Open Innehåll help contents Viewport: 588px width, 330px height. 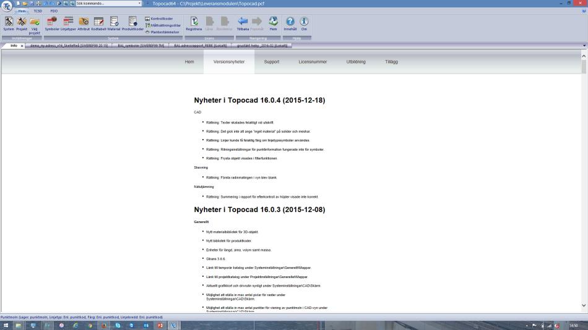tap(290, 23)
